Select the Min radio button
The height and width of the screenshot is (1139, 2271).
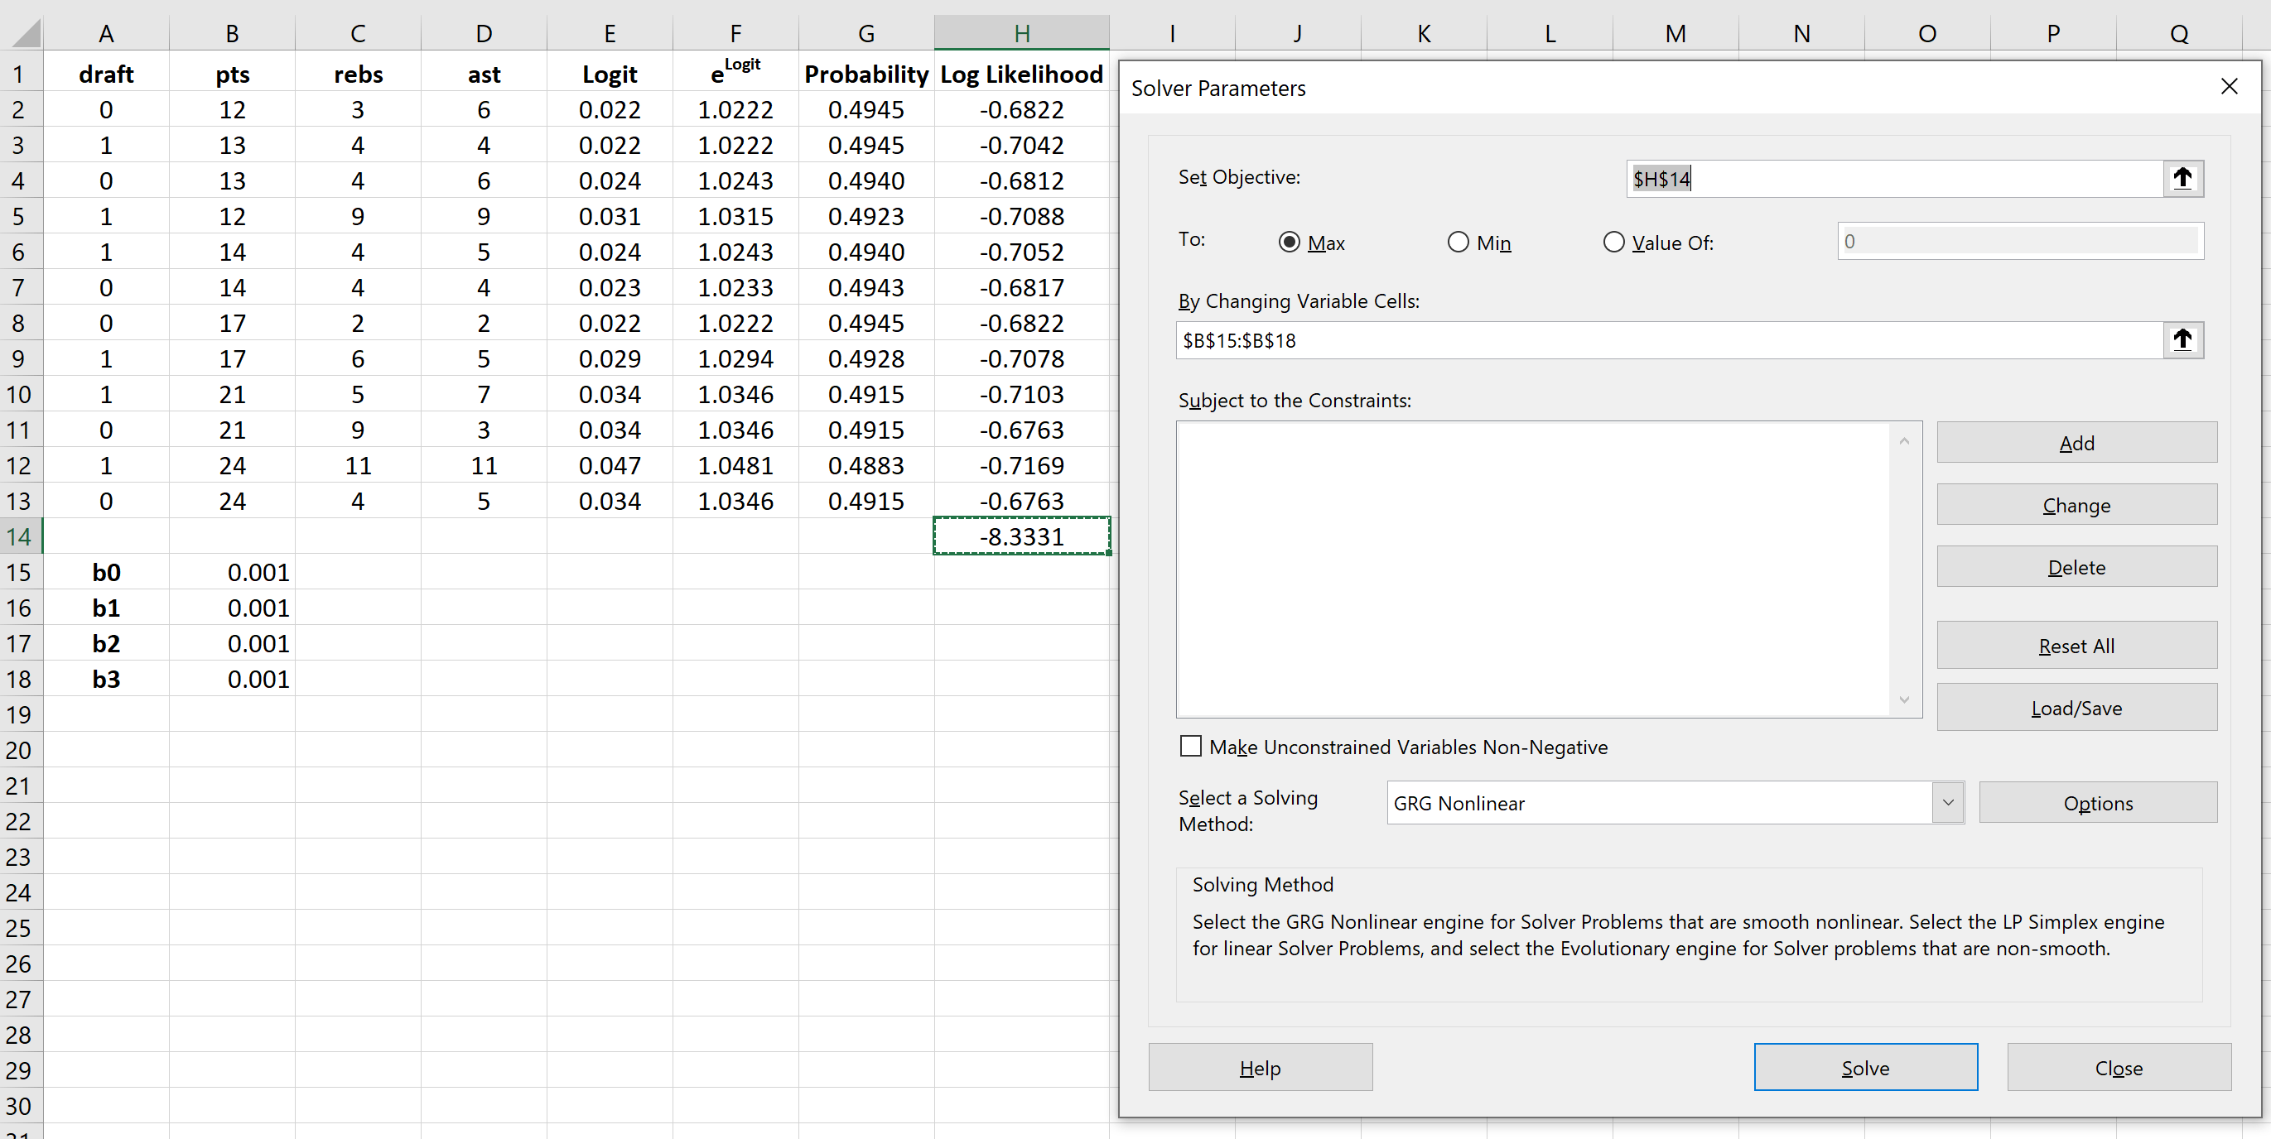(x=1459, y=243)
